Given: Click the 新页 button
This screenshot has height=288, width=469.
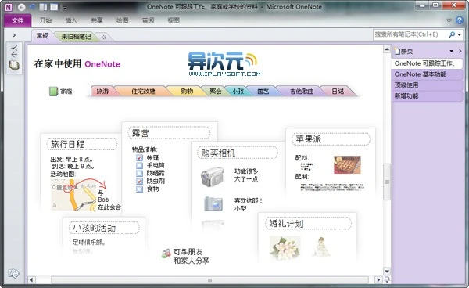Looking at the screenshot, I should click(x=403, y=51).
